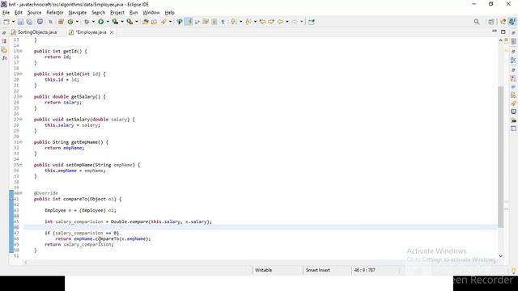Open the Outline view icon in right sidebar
Screen dimensions: 518x291
pos(513,60)
